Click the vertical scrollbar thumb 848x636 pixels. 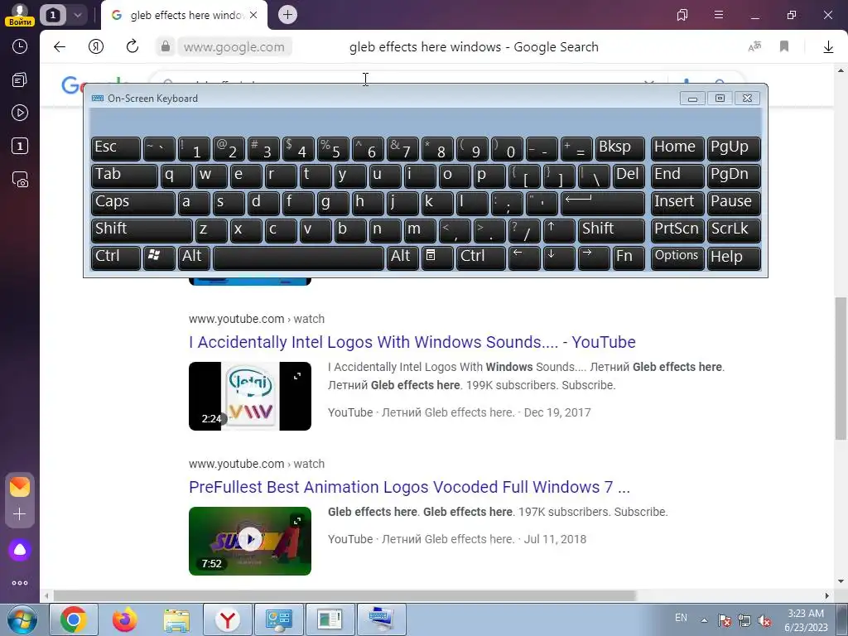[841, 368]
